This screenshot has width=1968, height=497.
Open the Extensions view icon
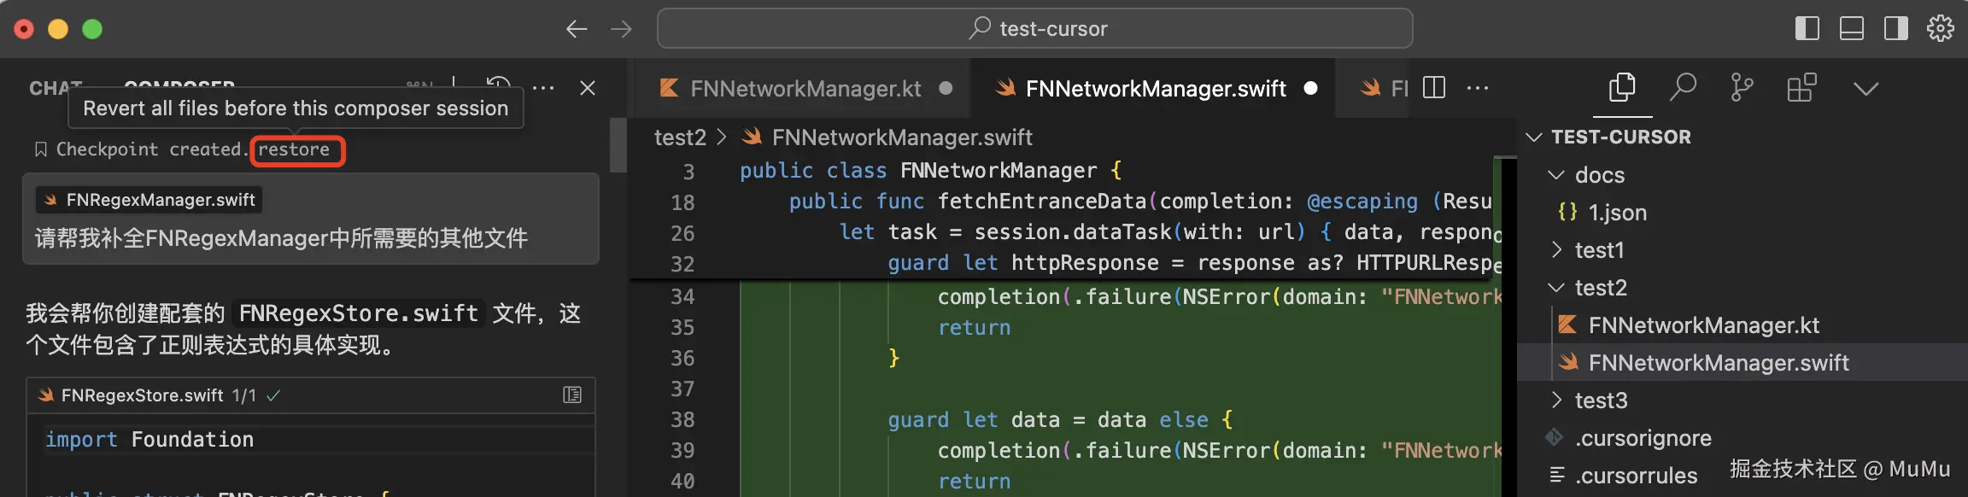tap(1801, 88)
